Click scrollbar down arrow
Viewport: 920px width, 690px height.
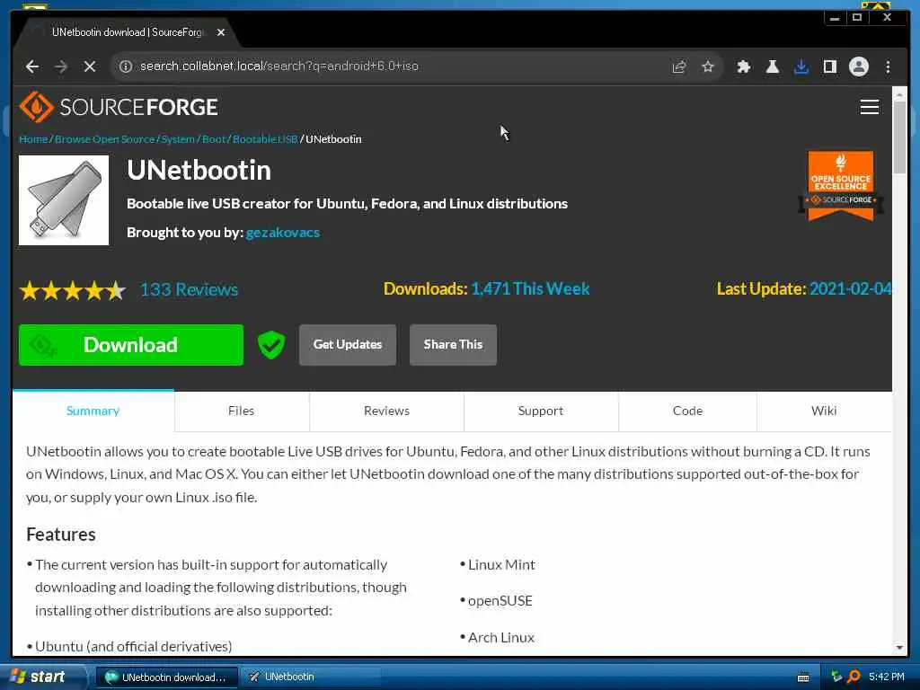tap(899, 648)
